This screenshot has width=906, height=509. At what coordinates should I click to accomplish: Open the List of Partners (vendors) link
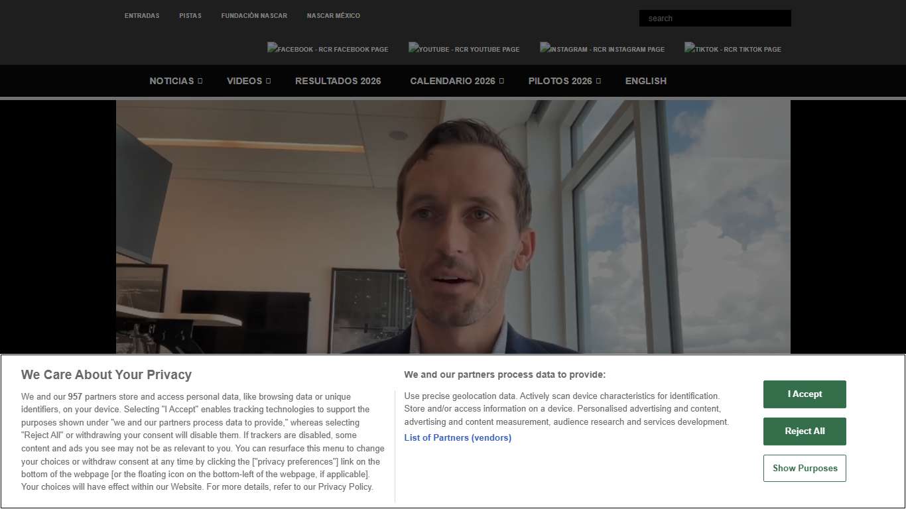[x=458, y=437]
